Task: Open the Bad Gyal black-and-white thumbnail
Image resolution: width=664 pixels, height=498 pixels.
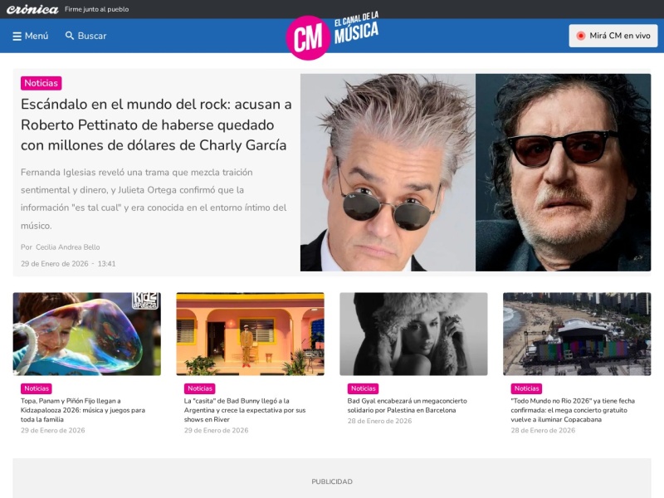Action: pyautogui.click(x=413, y=334)
